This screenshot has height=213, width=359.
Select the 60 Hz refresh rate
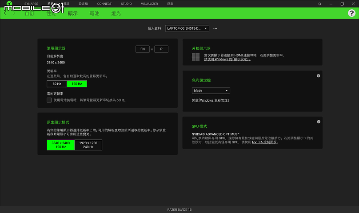click(57, 84)
